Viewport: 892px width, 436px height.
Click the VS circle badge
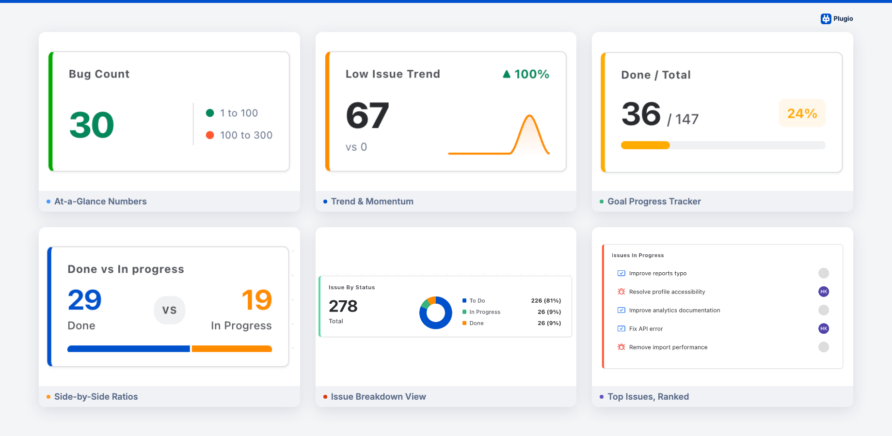point(170,310)
